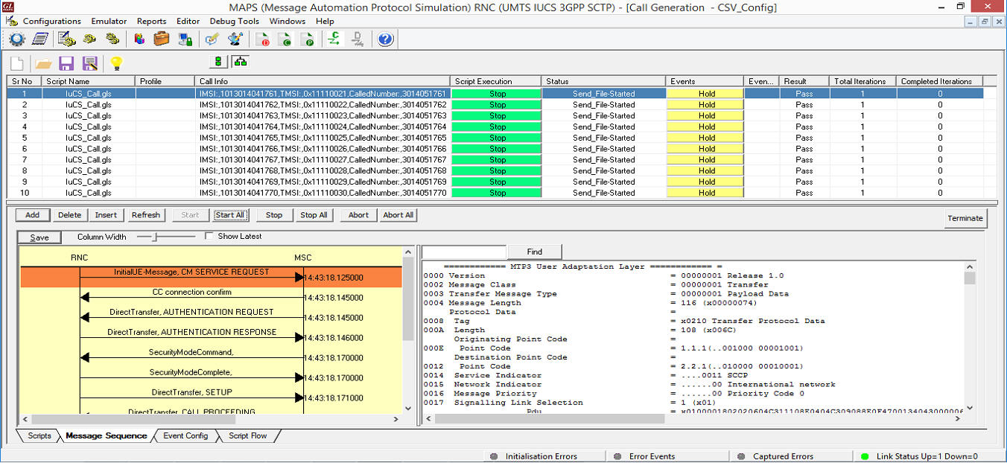Click the decode pane vertical scrollbar thumb
Viewport: 1007px width, 463px height.
point(970,278)
